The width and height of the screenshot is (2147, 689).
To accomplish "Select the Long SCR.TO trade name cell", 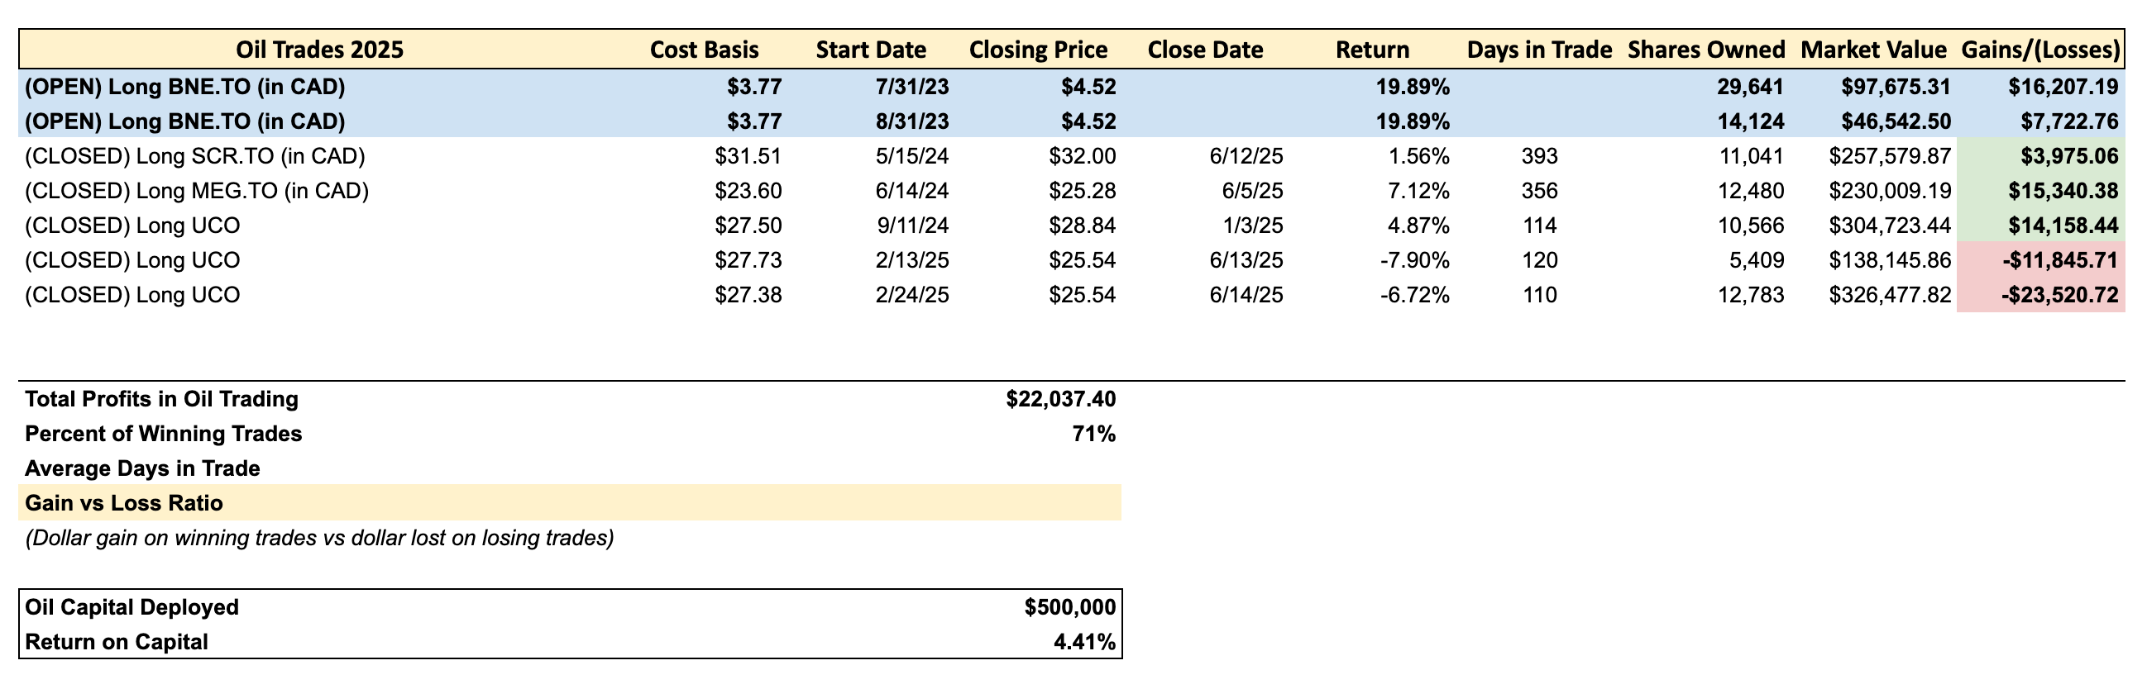I will (195, 156).
